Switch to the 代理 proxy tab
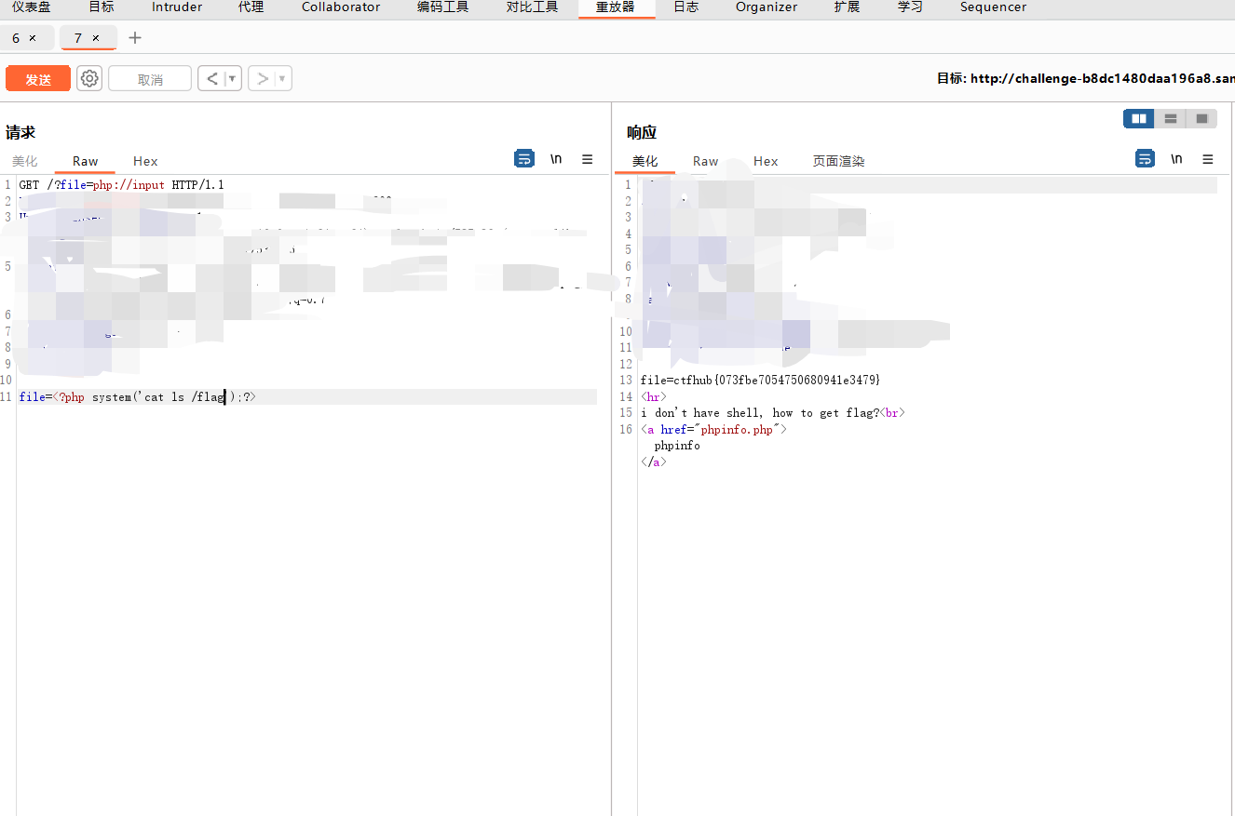Viewport: 1235px width, 816px height. pos(251,7)
